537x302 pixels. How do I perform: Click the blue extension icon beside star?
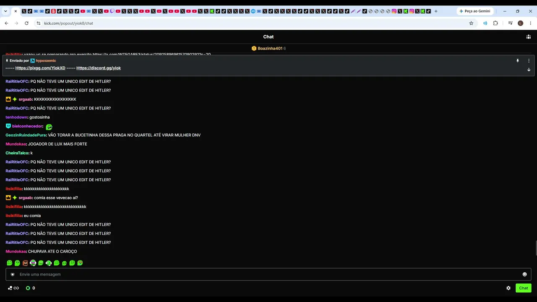click(485, 23)
